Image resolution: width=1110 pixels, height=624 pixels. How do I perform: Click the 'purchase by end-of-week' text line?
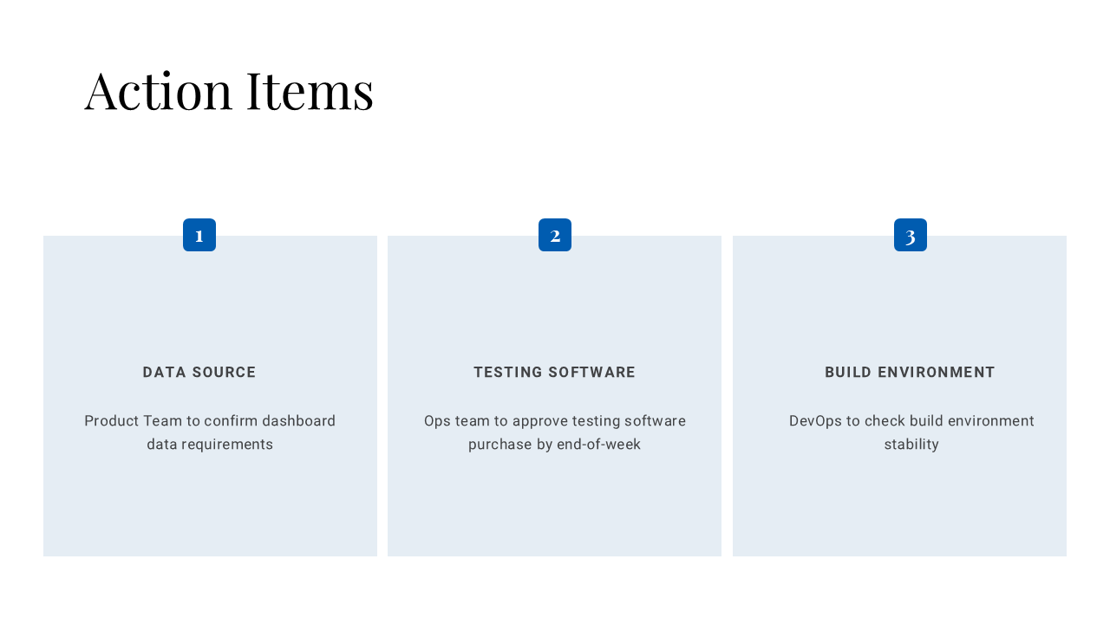pos(555,445)
